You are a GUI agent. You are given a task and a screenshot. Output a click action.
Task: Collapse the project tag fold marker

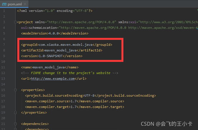[x=15, y=22]
